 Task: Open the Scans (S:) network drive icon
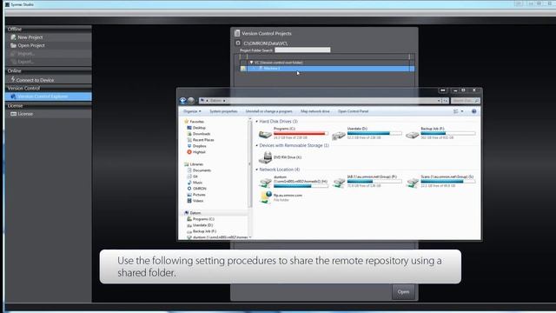point(413,183)
